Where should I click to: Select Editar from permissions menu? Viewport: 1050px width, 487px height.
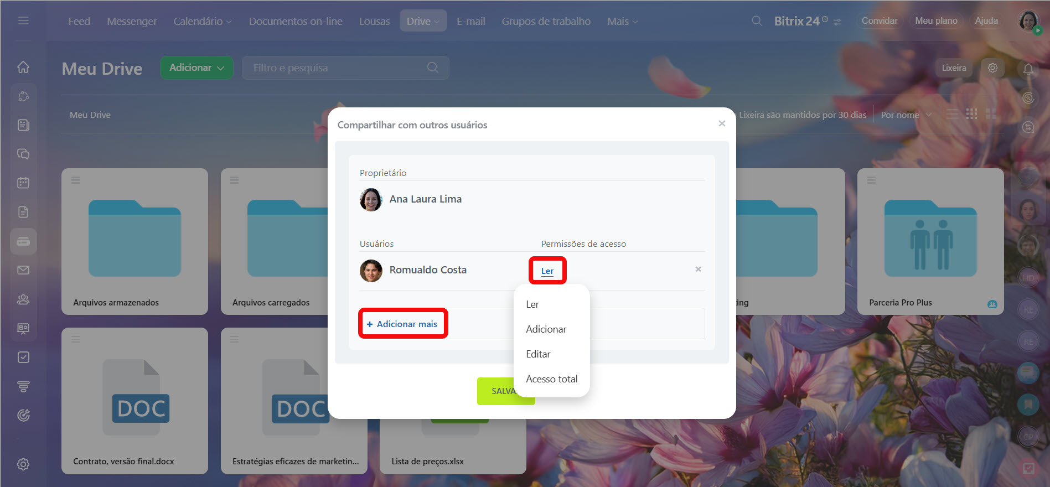pyautogui.click(x=538, y=354)
